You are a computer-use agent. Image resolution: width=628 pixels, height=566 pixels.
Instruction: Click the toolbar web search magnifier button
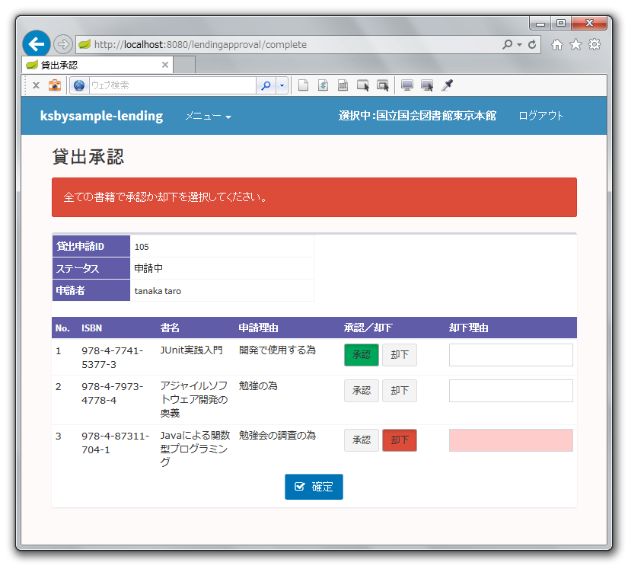click(266, 85)
